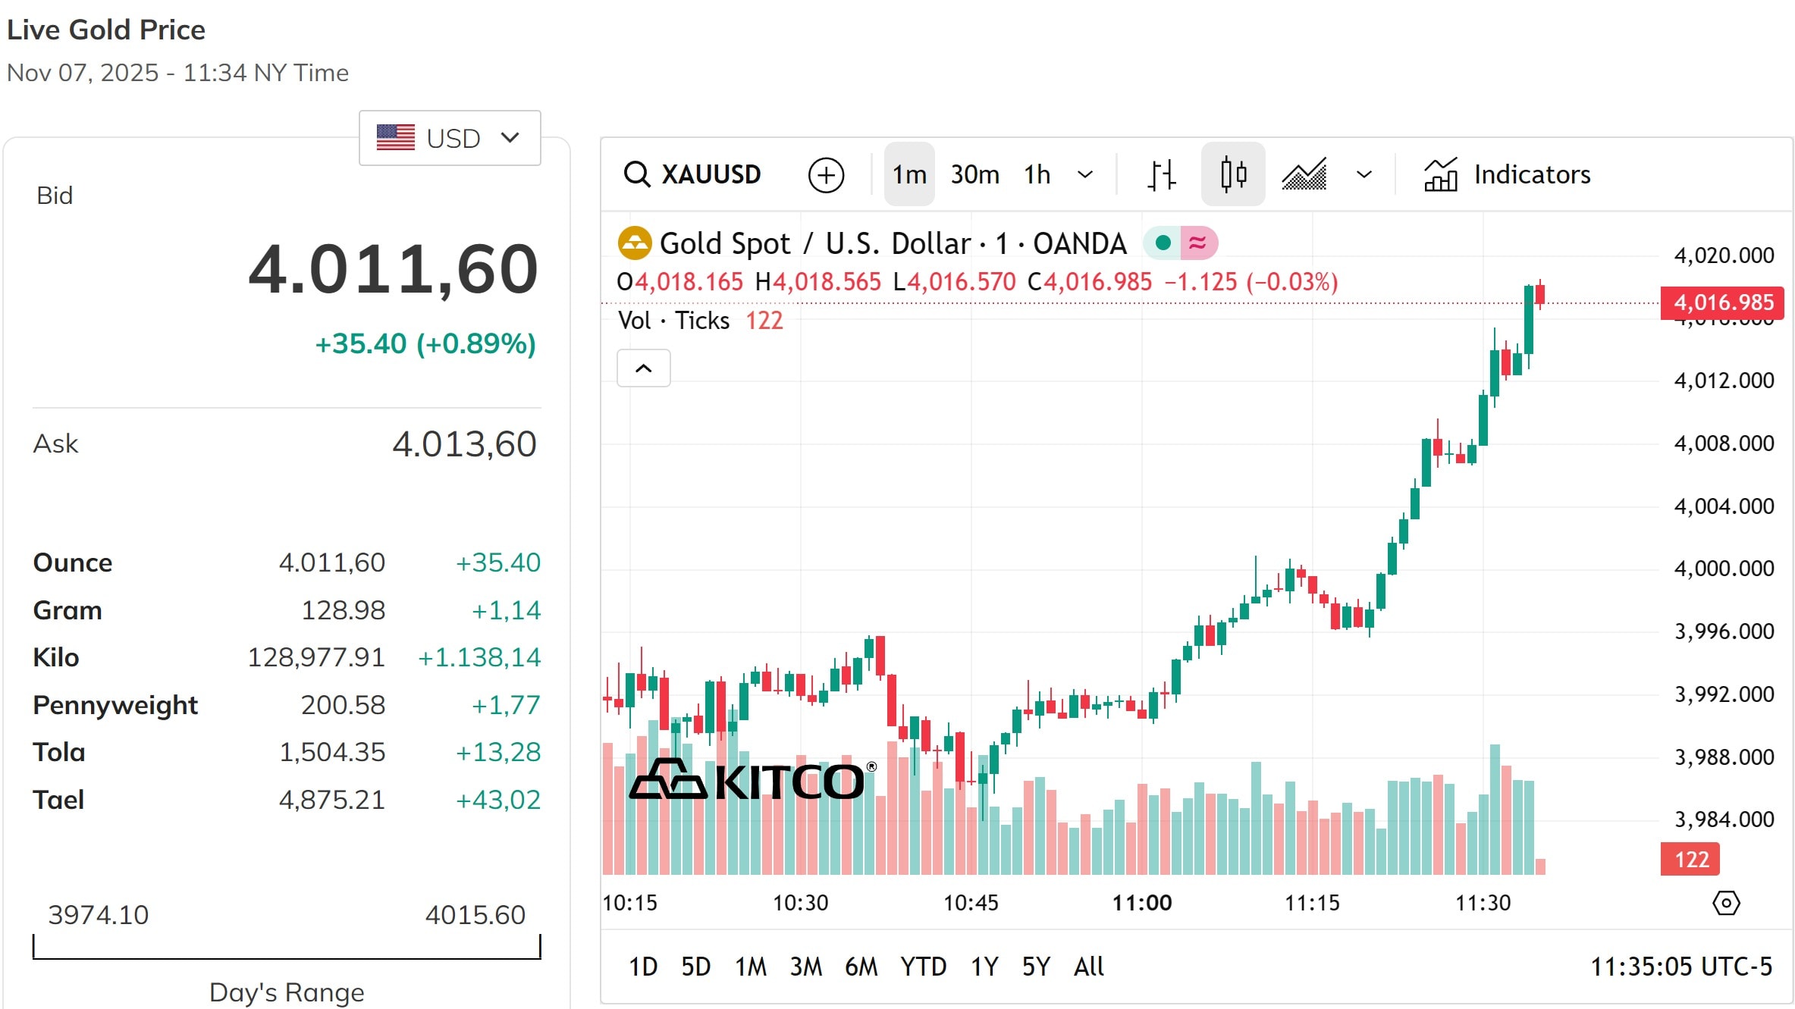Open the USD currency dropdown
Screen dimensions: 1795x1009
pyautogui.click(x=449, y=137)
